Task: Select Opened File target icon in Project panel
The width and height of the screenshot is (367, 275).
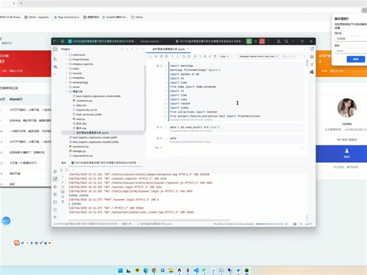Action: pos(122,49)
